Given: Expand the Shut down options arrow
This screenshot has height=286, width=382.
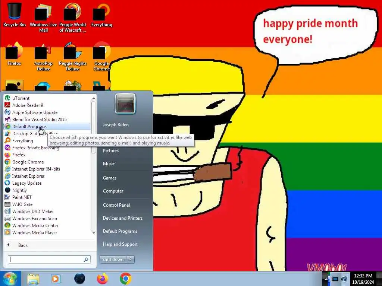Looking at the screenshot, I should (x=130, y=260).
